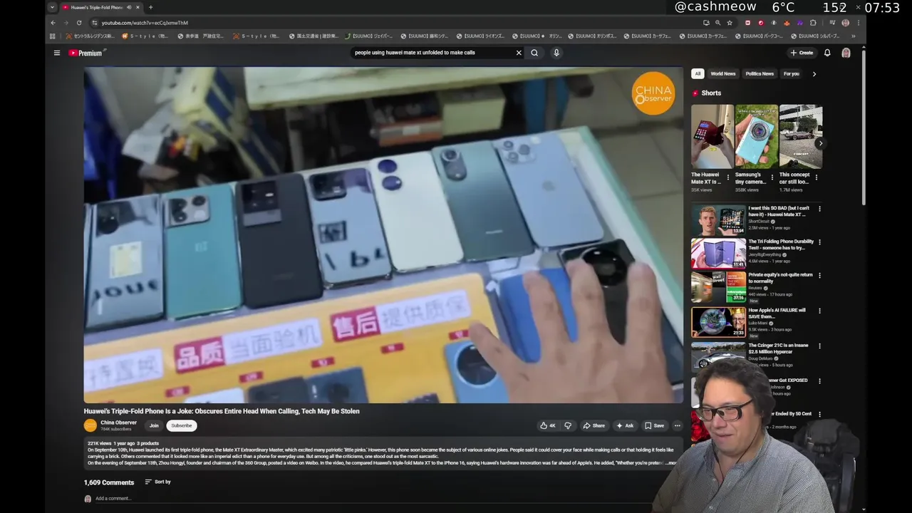Join the China Observer channel
912x513 pixels.
[154, 425]
